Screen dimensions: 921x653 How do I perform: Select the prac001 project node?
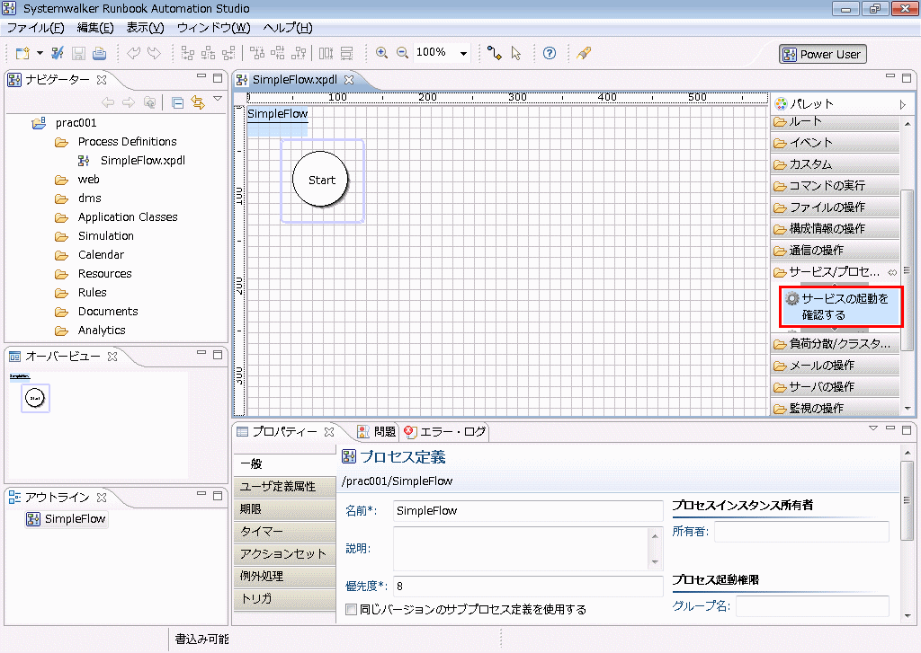pos(76,123)
